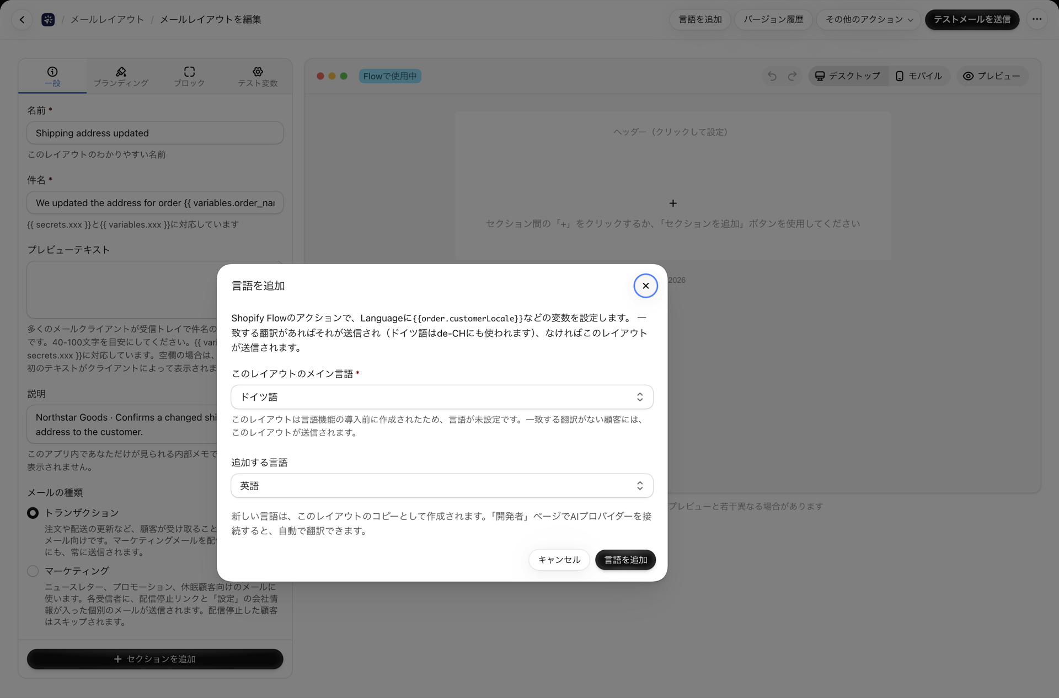Click the 件名 subject input field
Screen dimensions: 1059x698
(155, 203)
